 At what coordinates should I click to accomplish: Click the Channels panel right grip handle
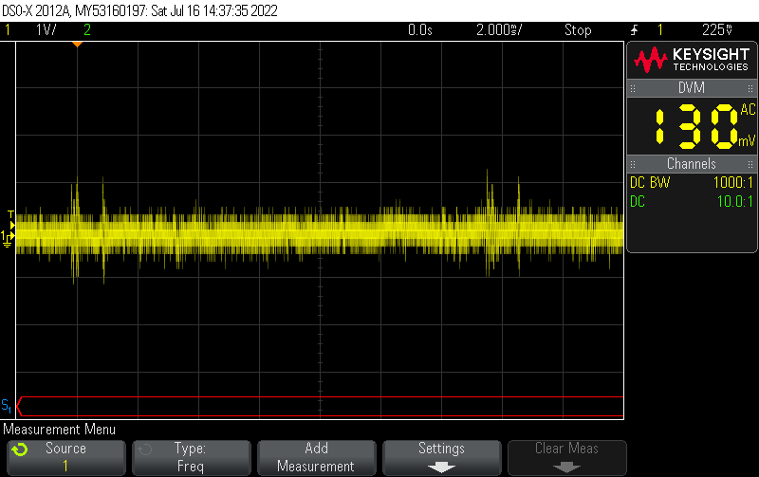coord(750,164)
